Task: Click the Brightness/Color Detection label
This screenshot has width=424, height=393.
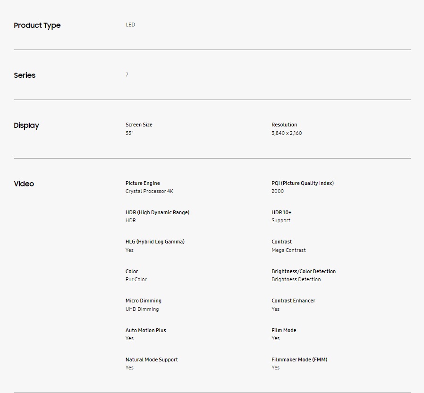Action: 304,271
